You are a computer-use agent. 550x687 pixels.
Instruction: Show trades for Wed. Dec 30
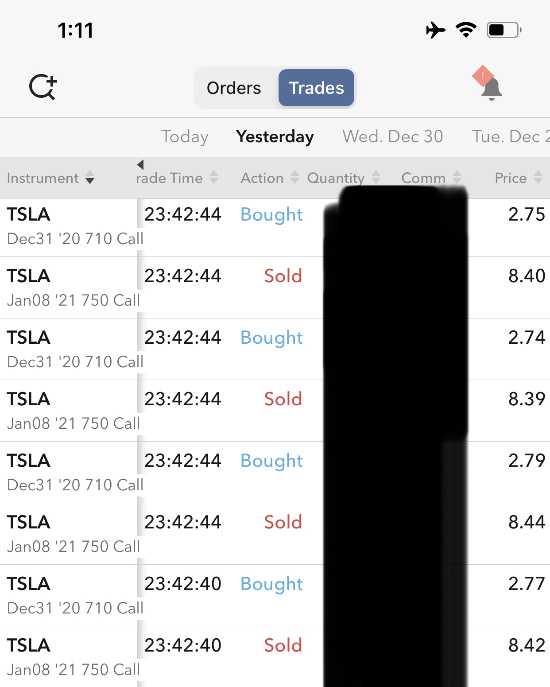tap(392, 136)
